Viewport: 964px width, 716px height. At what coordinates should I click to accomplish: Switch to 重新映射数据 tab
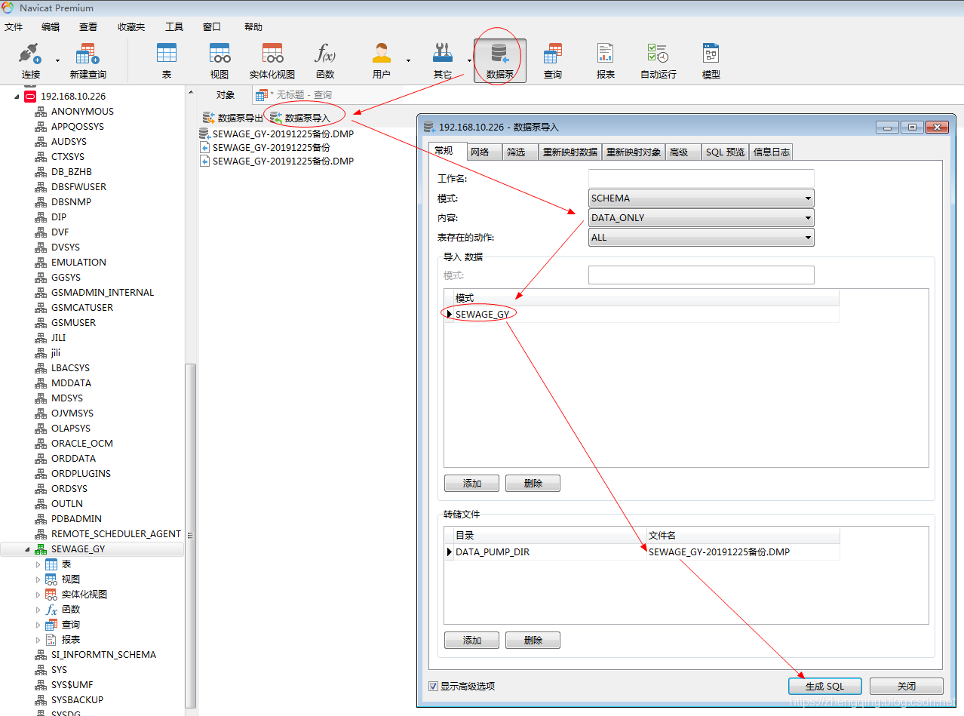(x=570, y=152)
